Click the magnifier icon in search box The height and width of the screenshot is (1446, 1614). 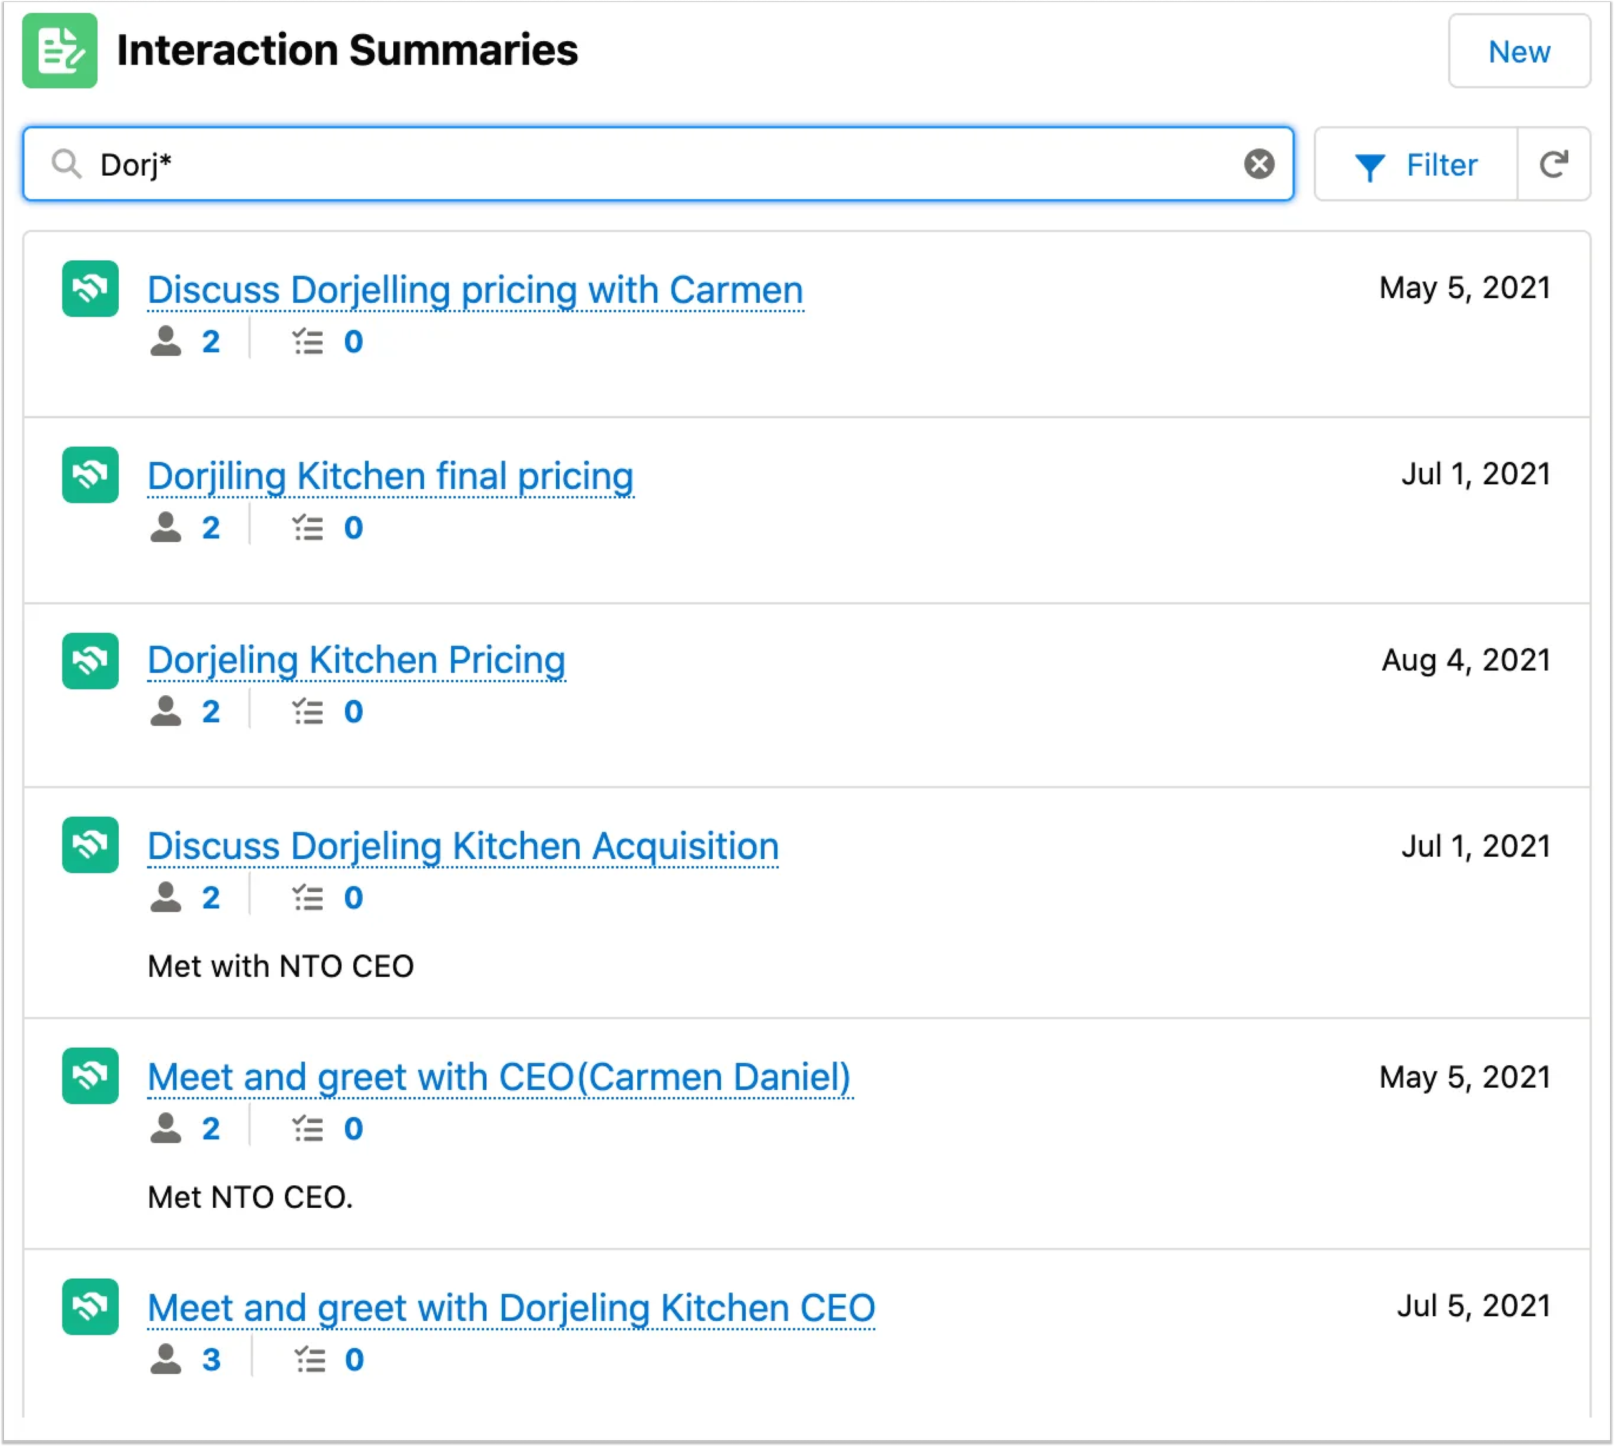click(66, 165)
